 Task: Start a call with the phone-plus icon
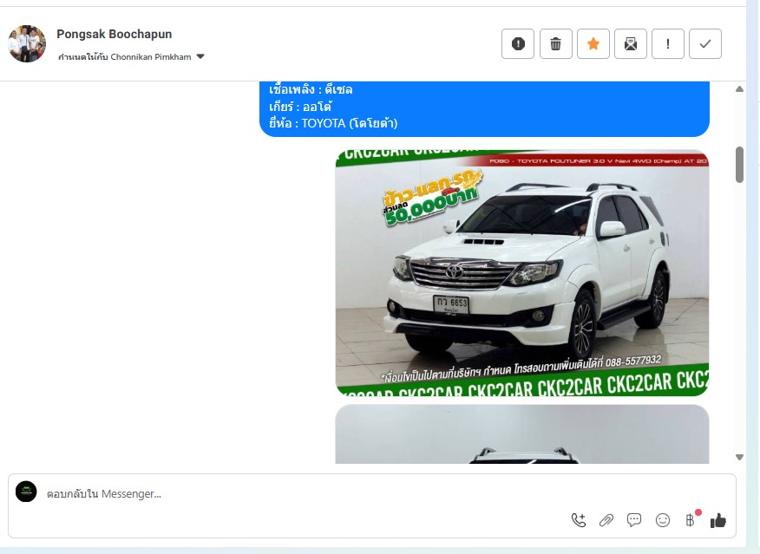click(579, 520)
